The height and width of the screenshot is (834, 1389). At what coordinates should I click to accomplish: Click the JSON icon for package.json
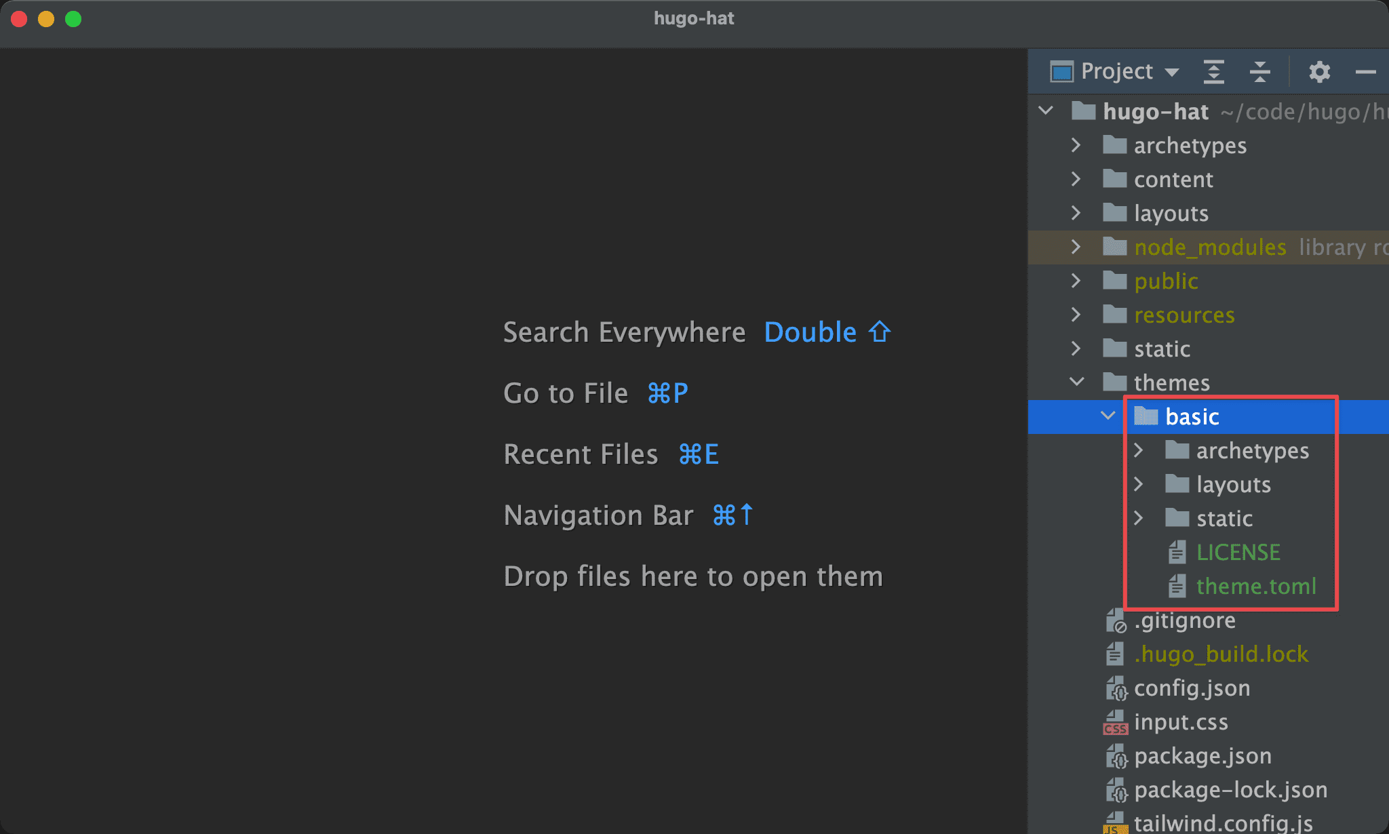click(x=1116, y=755)
